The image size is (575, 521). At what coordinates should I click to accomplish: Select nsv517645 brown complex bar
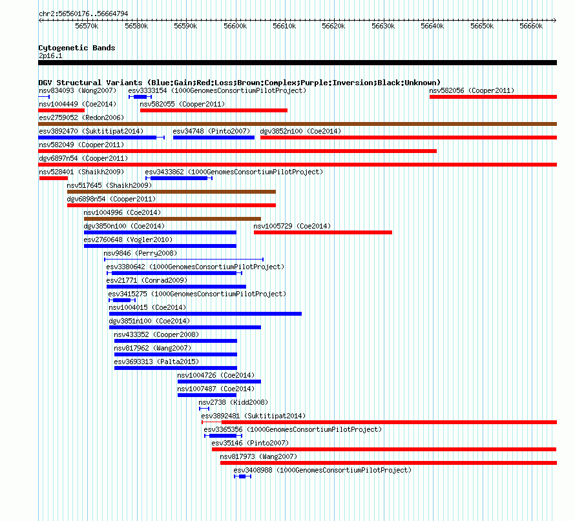point(171,192)
